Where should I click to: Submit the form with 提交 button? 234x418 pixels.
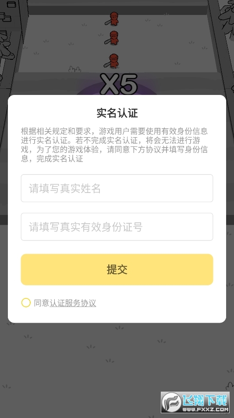117,269
